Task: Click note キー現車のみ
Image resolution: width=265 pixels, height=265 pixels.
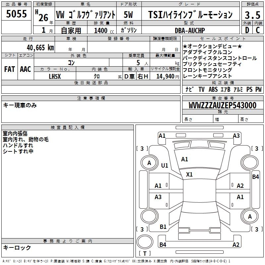Action: coord(20,105)
